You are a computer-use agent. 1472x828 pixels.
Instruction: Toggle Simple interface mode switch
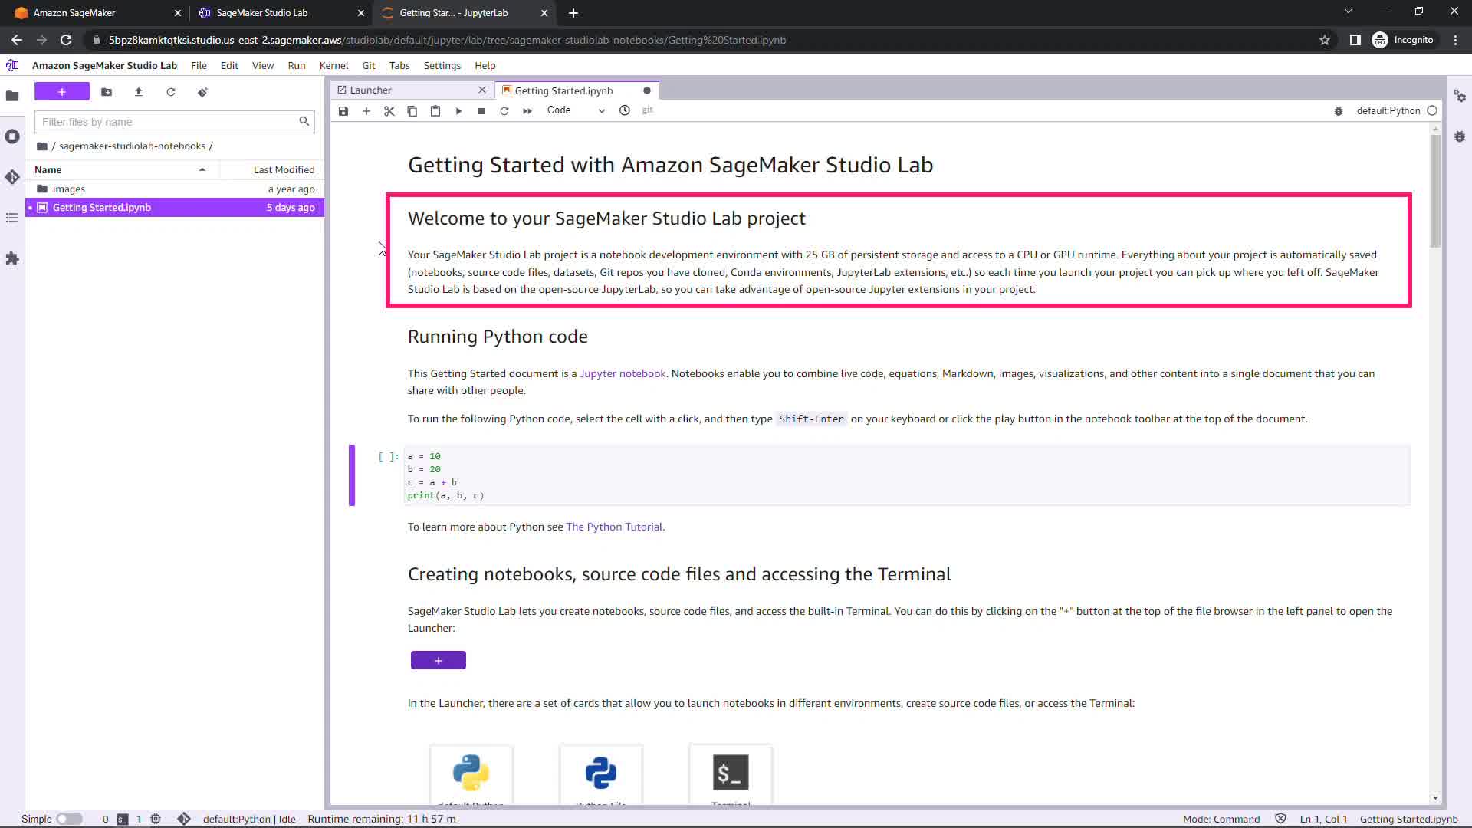click(69, 819)
